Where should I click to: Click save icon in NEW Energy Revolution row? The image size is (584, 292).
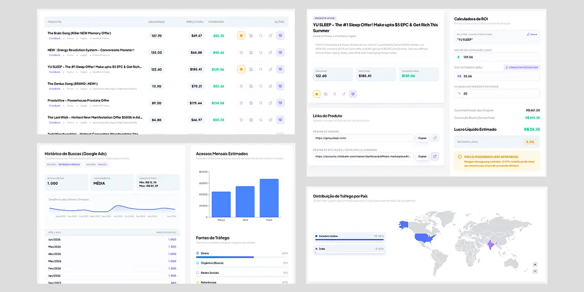(x=251, y=53)
